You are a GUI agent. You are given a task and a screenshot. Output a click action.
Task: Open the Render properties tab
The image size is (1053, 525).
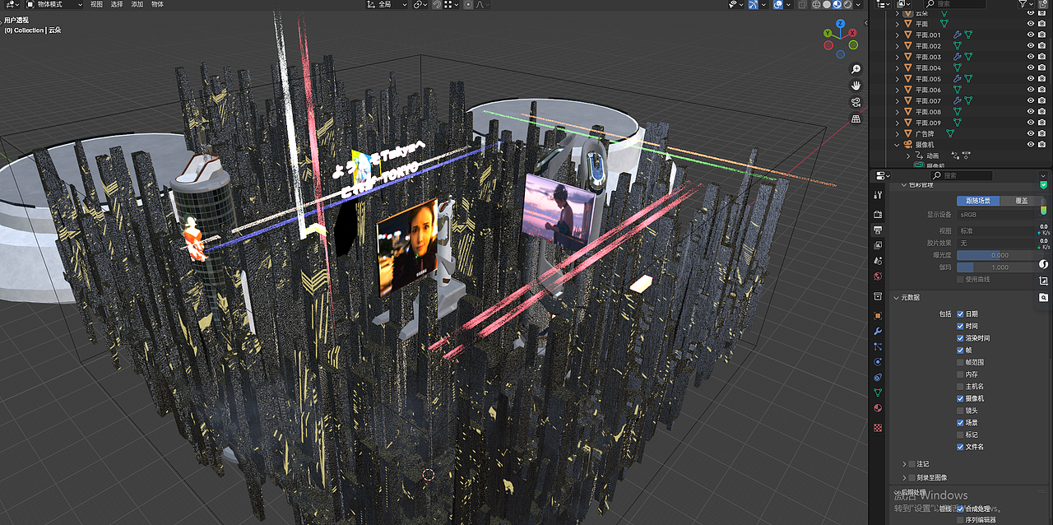[878, 215]
